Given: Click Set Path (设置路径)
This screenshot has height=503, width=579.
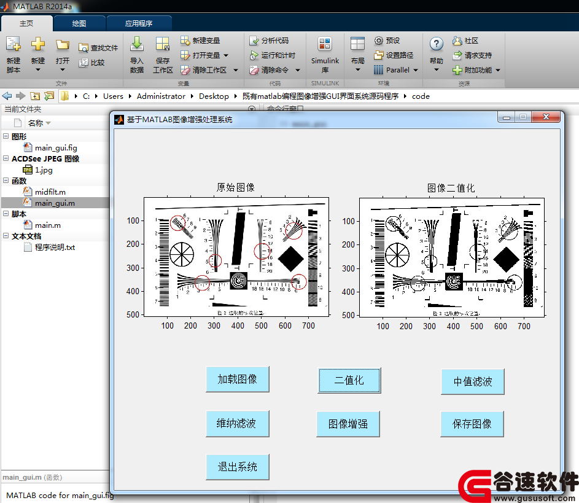Looking at the screenshot, I should [x=394, y=55].
